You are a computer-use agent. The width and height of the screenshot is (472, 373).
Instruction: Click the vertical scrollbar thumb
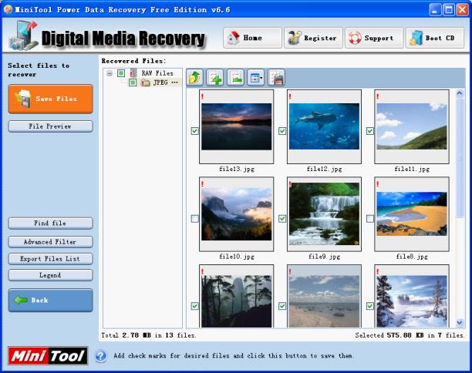[460, 158]
